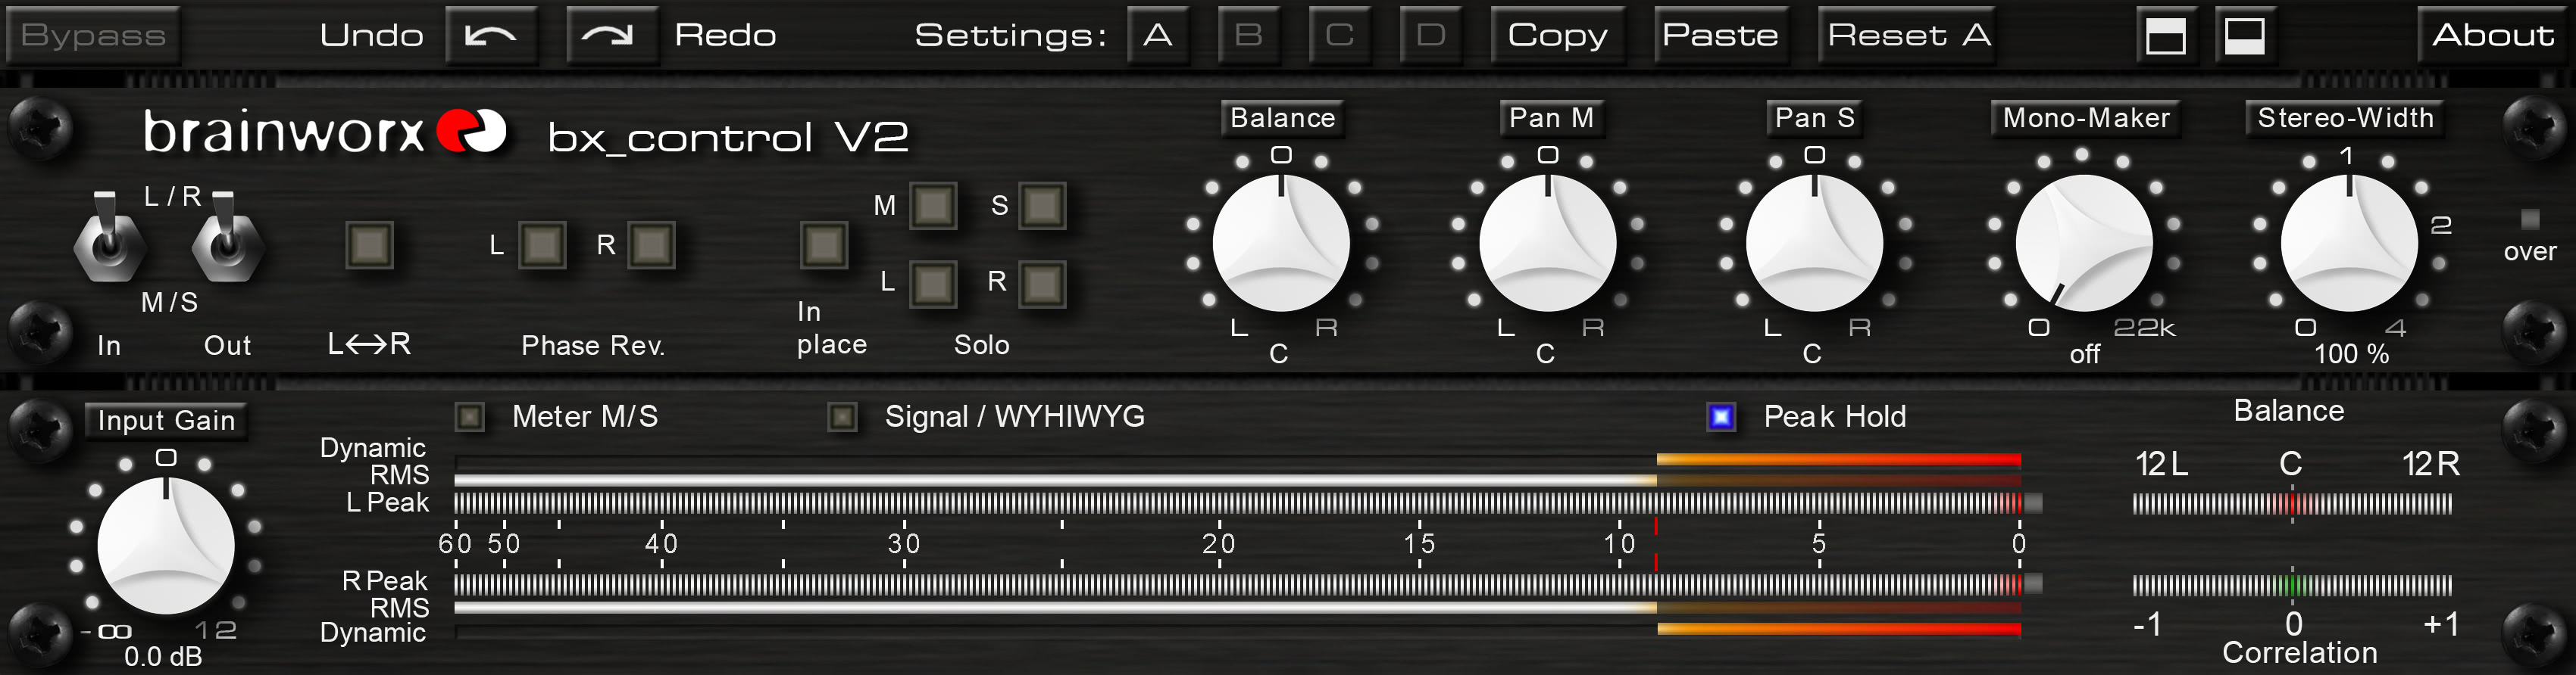Click the upper Dynamic meter bar

click(x=1238, y=459)
